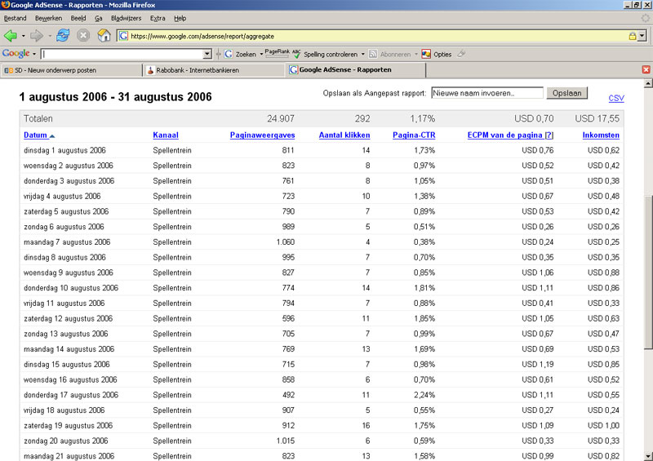Click the Totalen inkomsten 'USD 17,55' value

597,118
